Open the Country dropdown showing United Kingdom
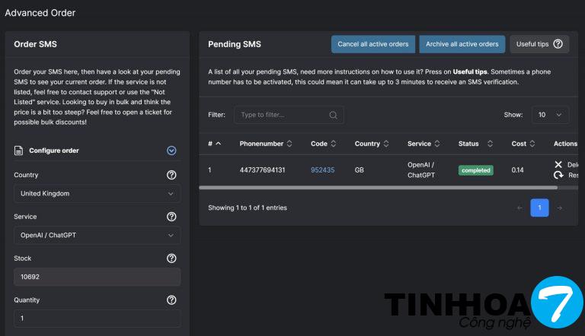The height and width of the screenshot is (336, 585). click(x=97, y=194)
